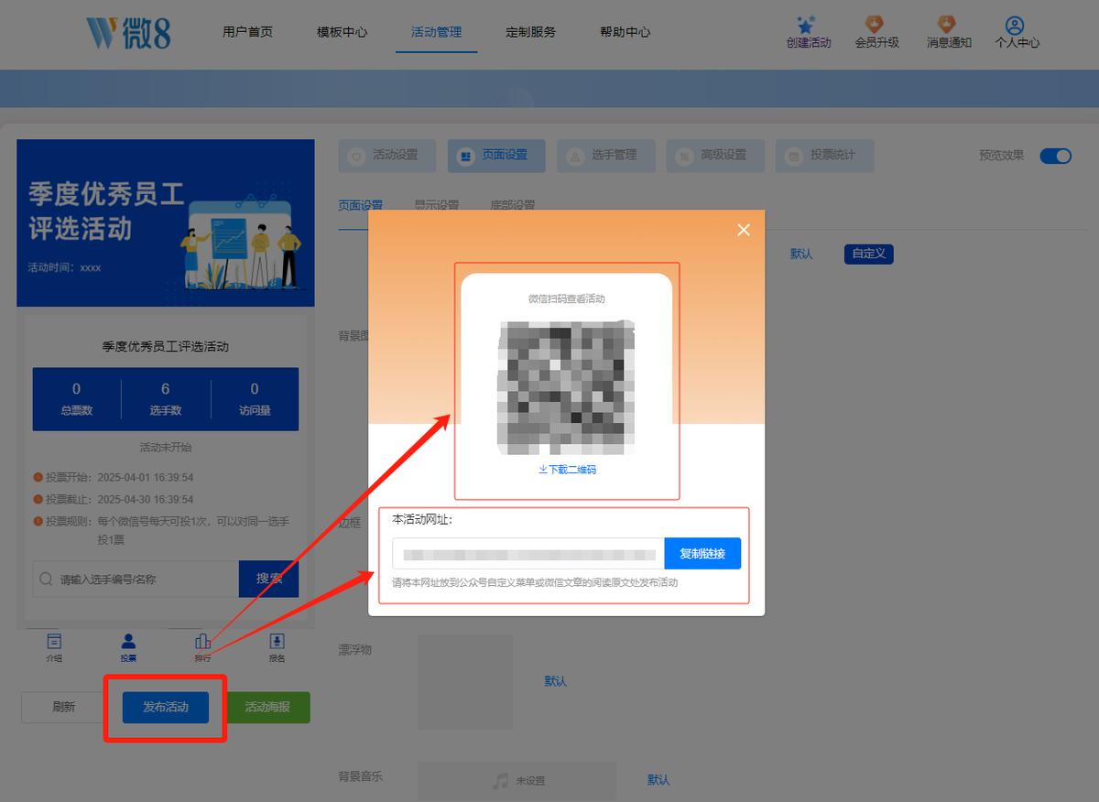Click 默认 next to 背景音乐
The width and height of the screenshot is (1099, 802).
(x=658, y=780)
